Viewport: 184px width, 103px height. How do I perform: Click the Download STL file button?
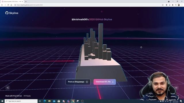pos(105,82)
